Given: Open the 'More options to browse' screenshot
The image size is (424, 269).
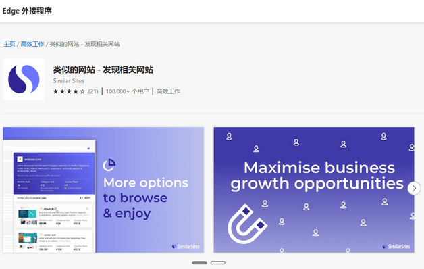Looking at the screenshot, I should tap(103, 190).
